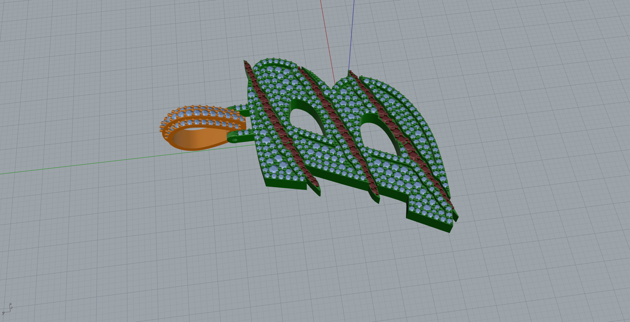Pick the blue axis line above the pendant
This screenshot has height=322, width=630.
click(351, 35)
